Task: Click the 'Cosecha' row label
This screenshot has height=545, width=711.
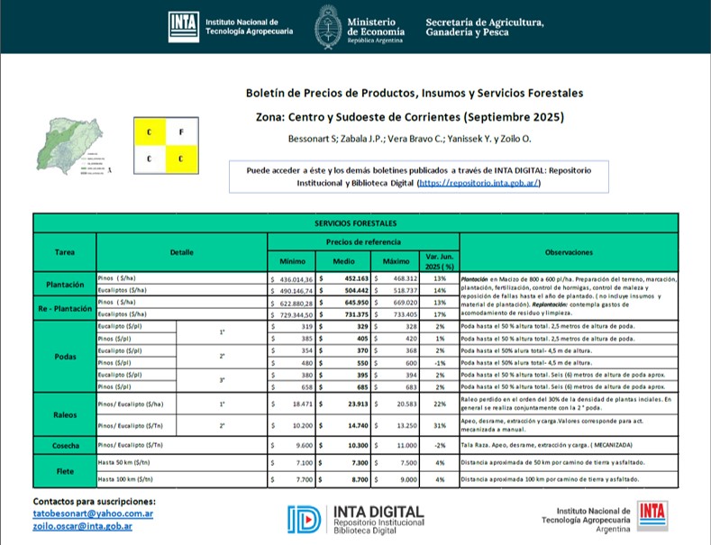Action: (64, 445)
